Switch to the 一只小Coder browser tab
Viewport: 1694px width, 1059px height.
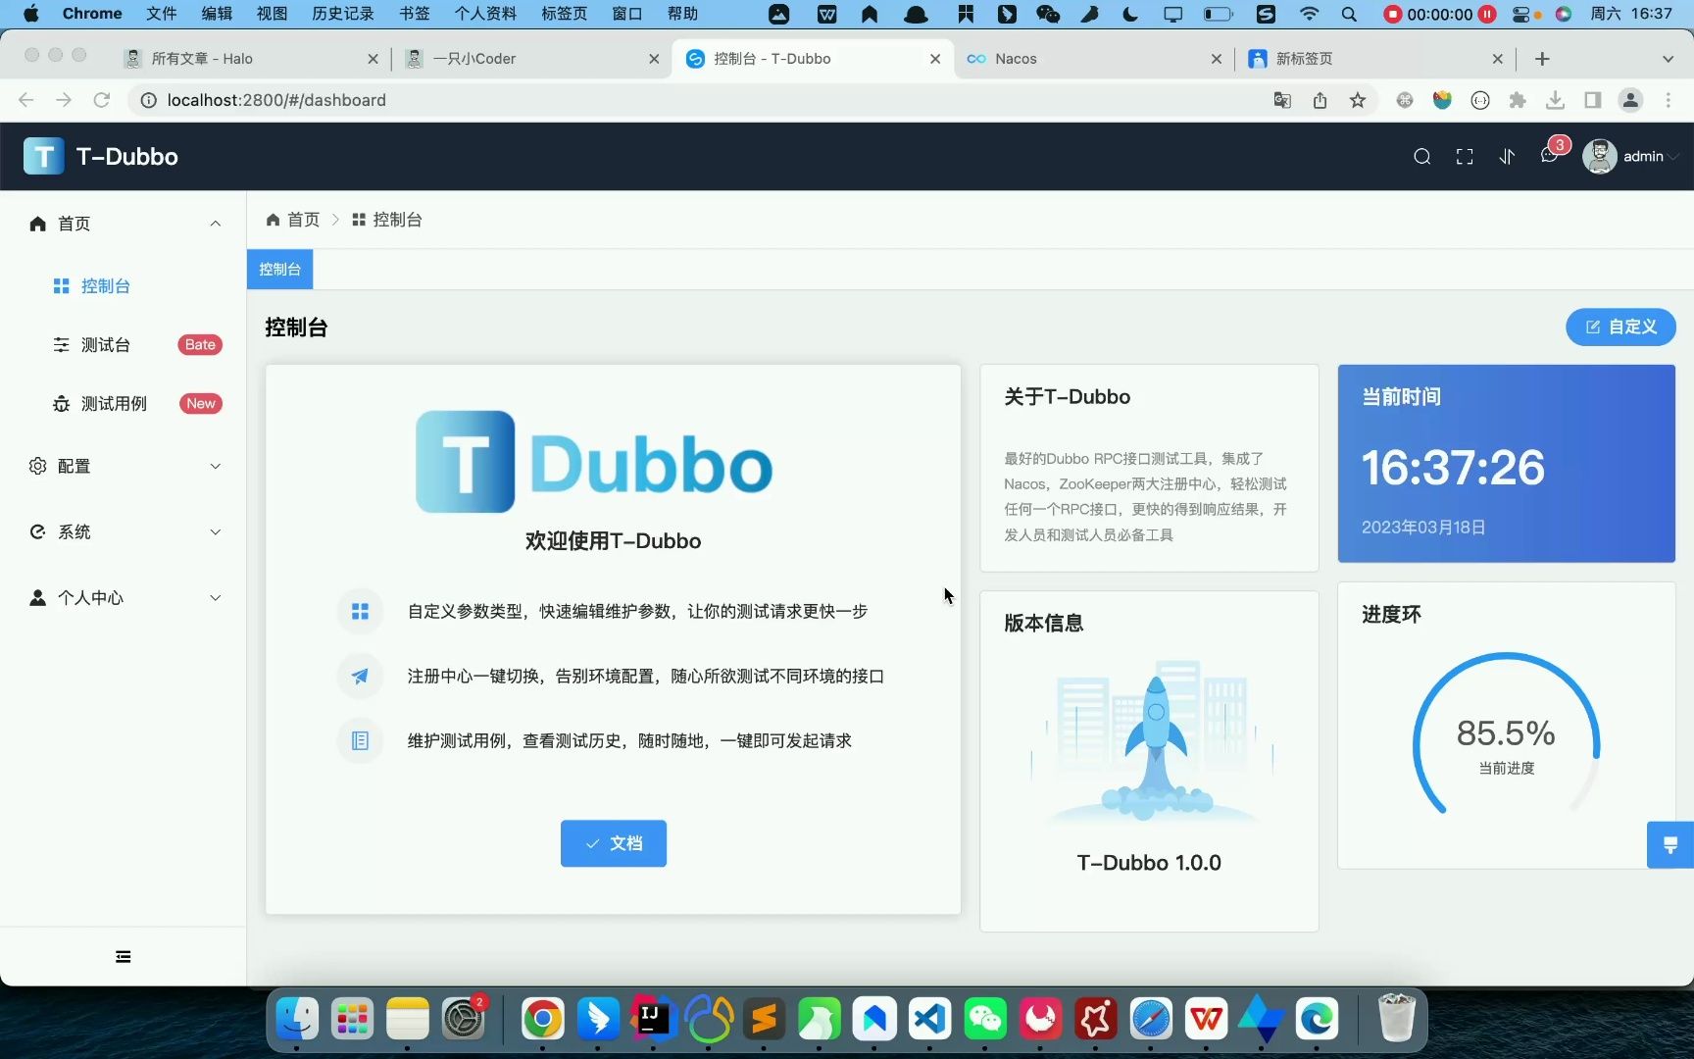[x=531, y=59]
